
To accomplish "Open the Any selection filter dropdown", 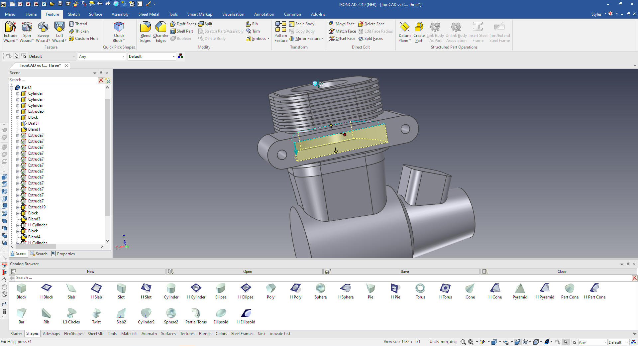I will [124, 57].
